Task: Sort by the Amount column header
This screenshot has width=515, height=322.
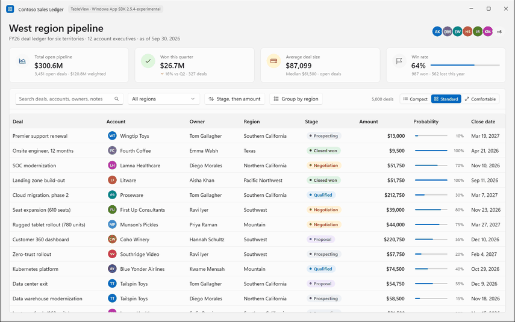Action: pos(369,122)
